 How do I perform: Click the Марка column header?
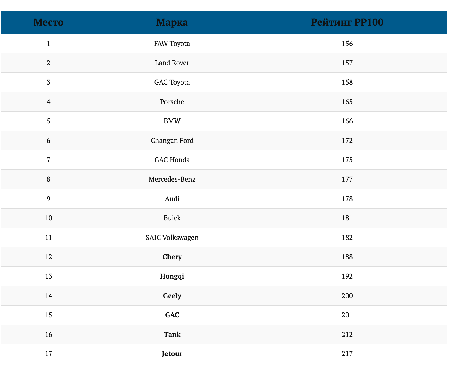(172, 22)
